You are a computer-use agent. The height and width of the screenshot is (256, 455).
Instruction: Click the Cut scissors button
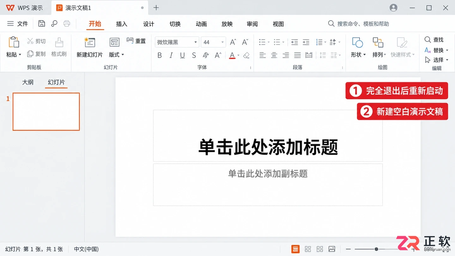tap(36, 41)
